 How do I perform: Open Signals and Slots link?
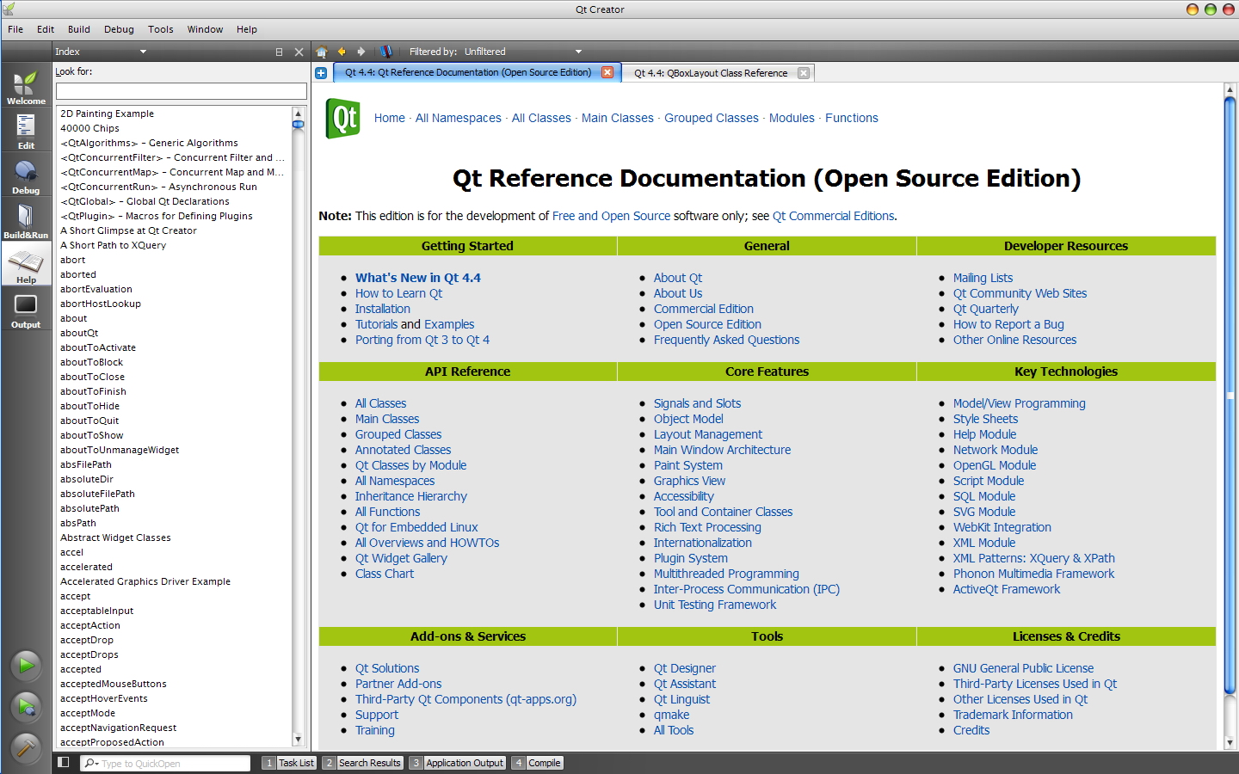(x=697, y=403)
